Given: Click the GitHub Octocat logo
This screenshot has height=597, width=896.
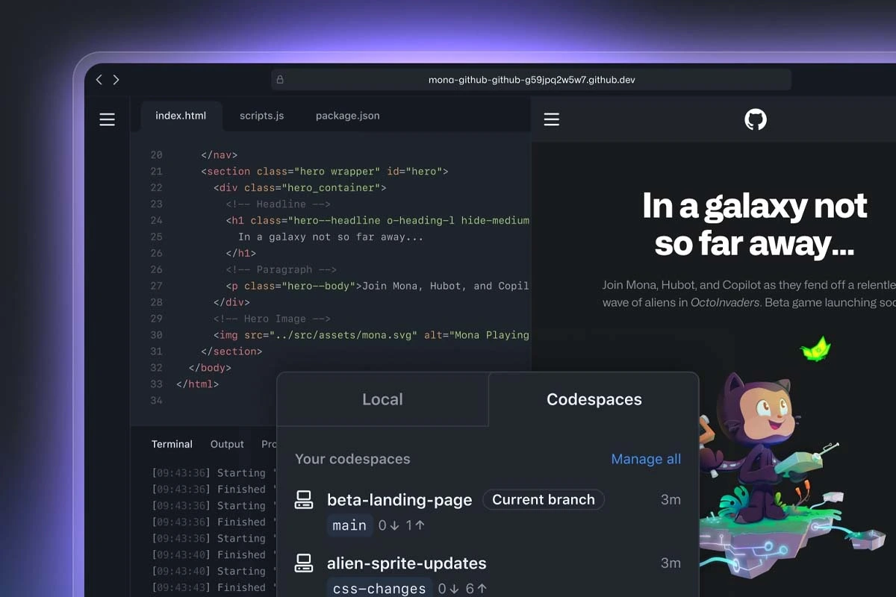Looking at the screenshot, I should [756, 119].
